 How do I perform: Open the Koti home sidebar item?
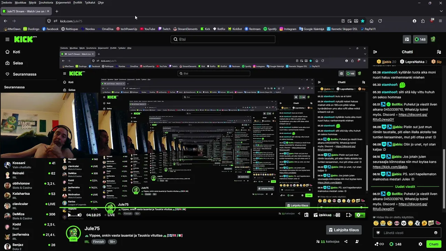point(13,52)
